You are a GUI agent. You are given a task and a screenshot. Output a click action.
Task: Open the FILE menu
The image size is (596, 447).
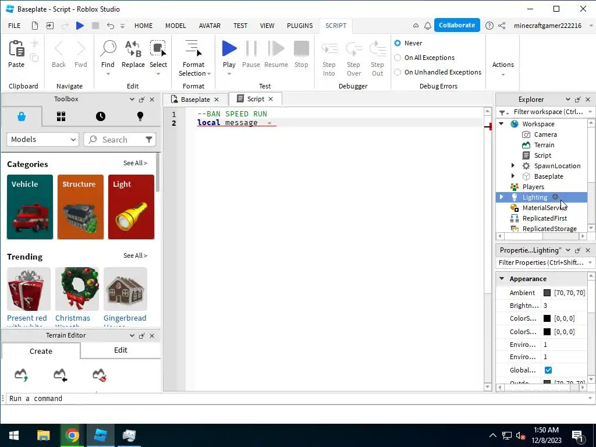click(x=15, y=26)
